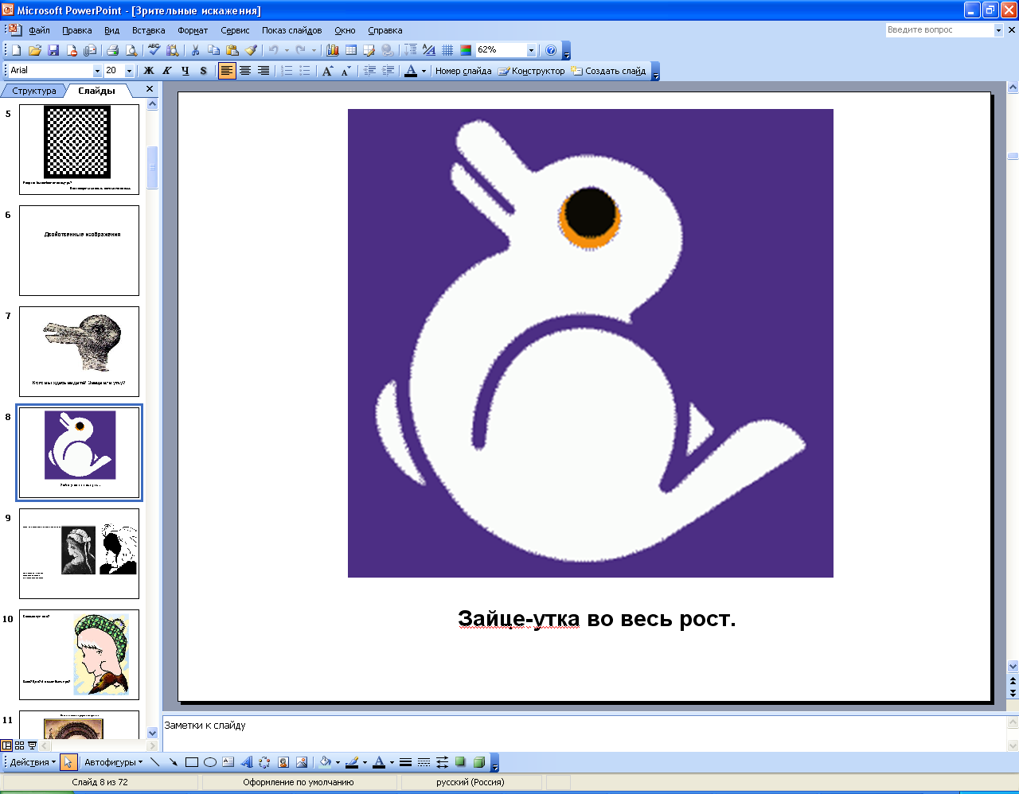Select the Format Painter brush icon
1019x794 pixels.
(251, 50)
